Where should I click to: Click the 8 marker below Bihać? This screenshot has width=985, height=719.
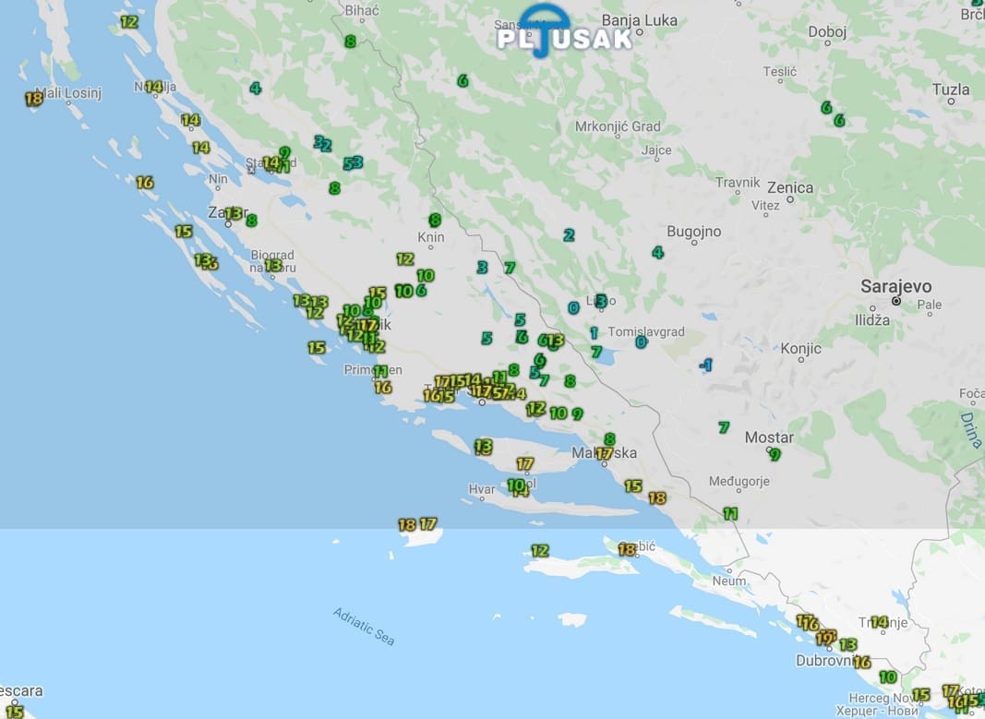tap(350, 42)
